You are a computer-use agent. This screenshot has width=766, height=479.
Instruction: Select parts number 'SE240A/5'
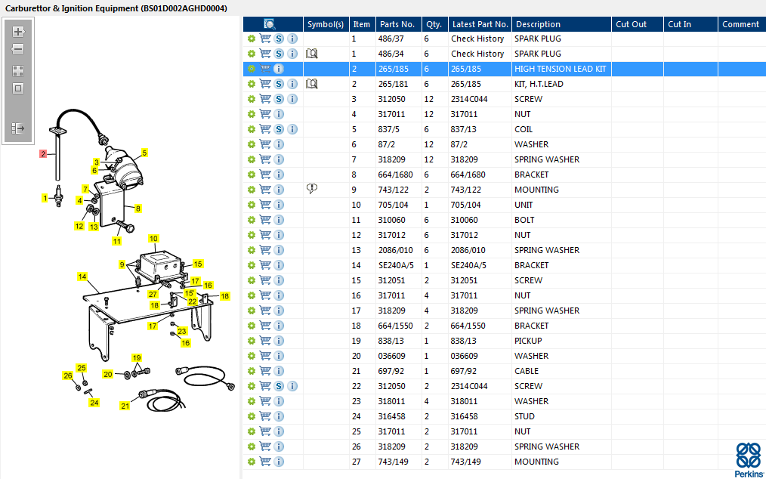(x=396, y=265)
